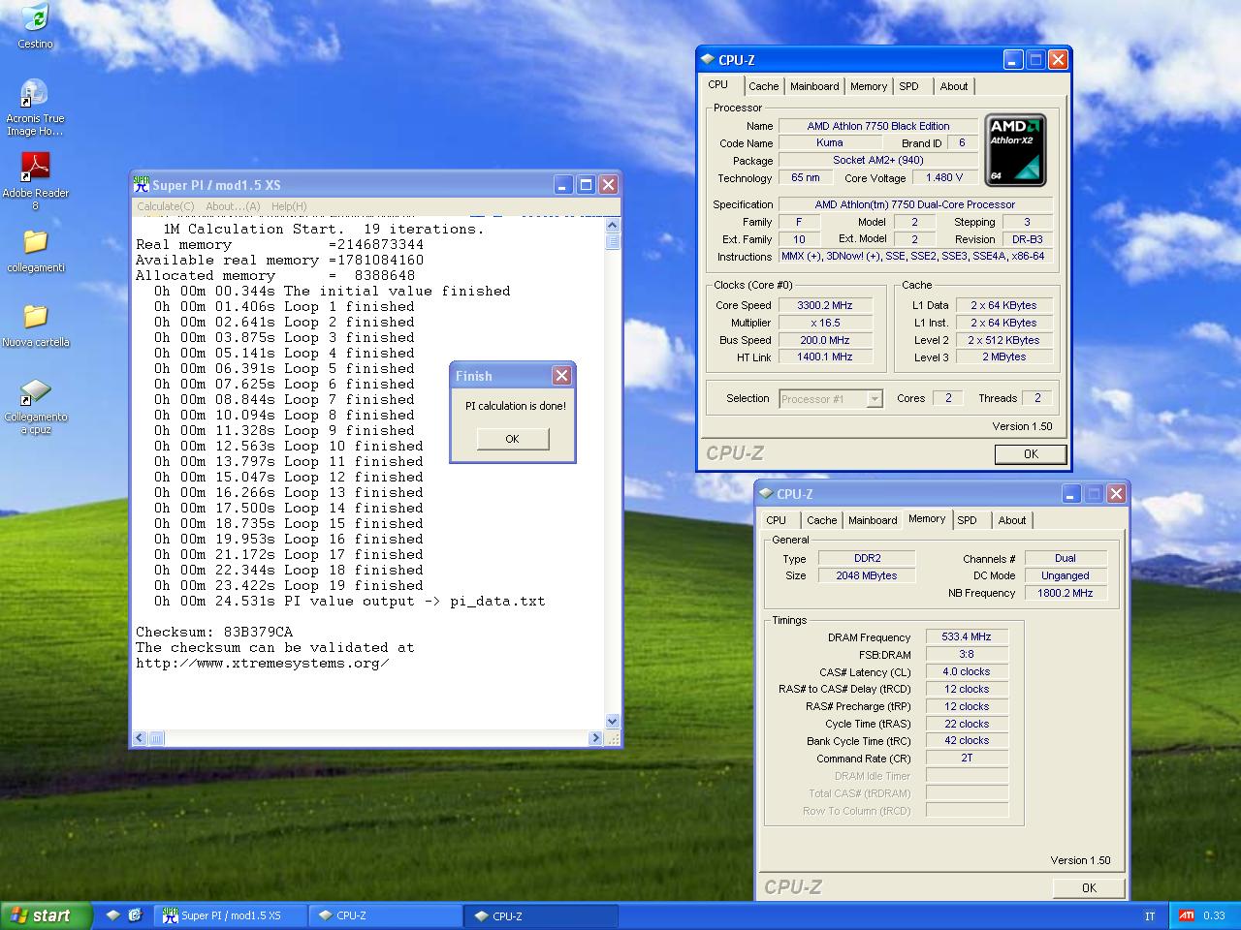Expand the Processor #1 selection dropdown

point(875,399)
